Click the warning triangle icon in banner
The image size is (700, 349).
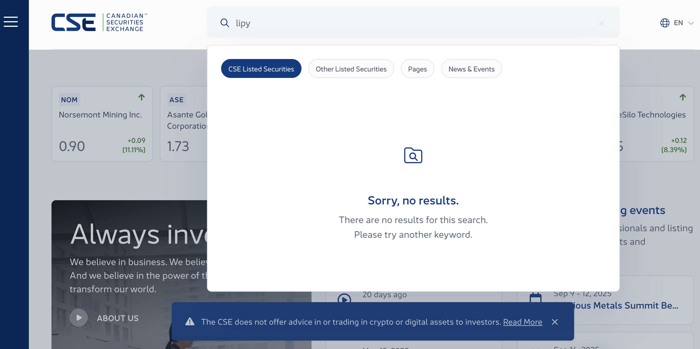click(x=190, y=322)
